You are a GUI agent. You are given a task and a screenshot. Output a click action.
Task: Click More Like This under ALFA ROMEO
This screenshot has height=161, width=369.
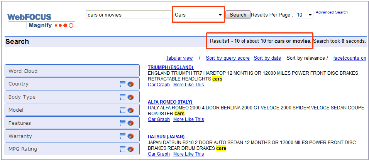[188, 119]
